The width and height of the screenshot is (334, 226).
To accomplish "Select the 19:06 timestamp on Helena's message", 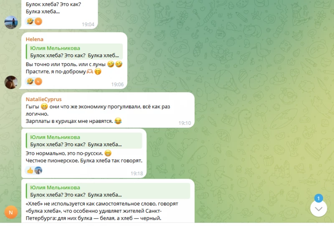I will click(x=117, y=84).
